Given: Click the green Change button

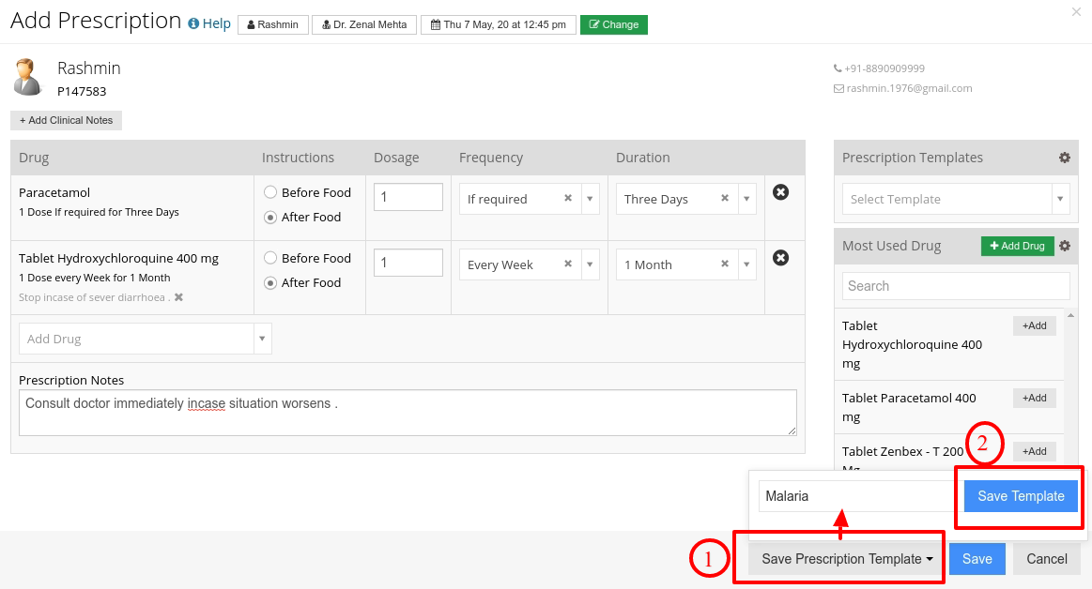Looking at the screenshot, I should [613, 24].
